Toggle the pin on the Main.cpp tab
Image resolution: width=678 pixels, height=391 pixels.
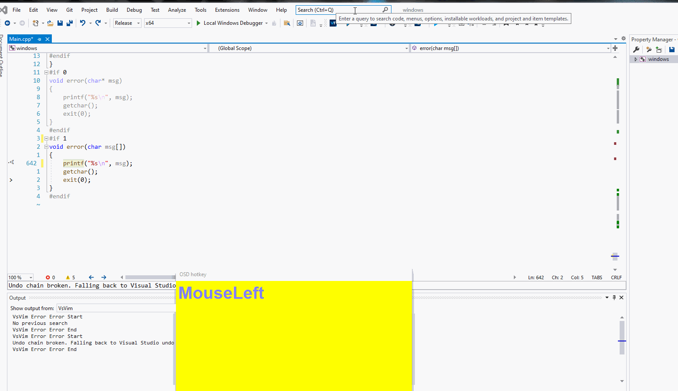point(39,39)
